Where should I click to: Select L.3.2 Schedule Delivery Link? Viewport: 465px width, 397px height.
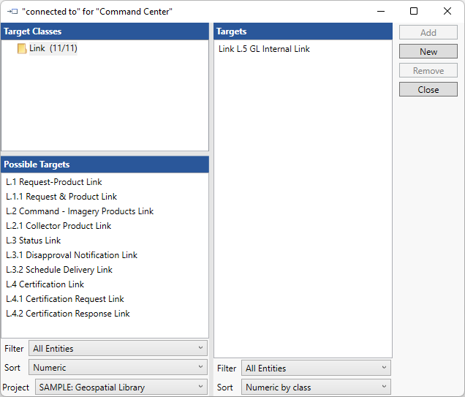[x=59, y=270]
